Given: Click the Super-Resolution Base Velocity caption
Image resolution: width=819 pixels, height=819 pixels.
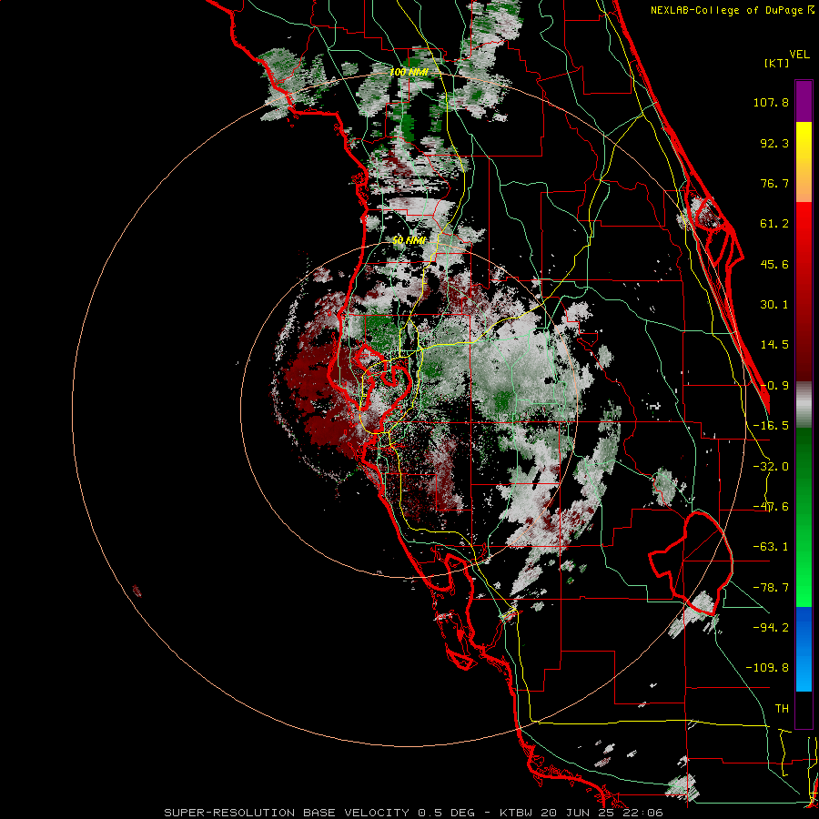Looking at the screenshot, I should [414, 813].
